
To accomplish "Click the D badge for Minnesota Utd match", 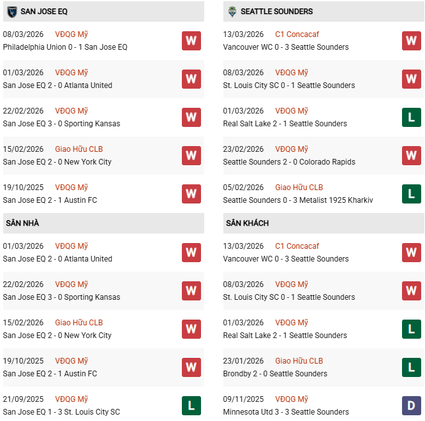I will [x=411, y=406].
